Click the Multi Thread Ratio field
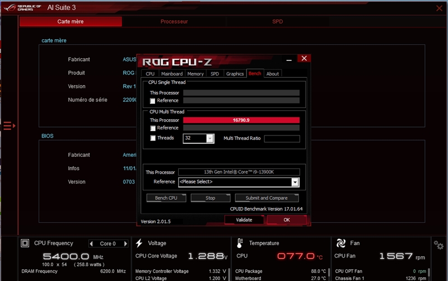Viewport: 448px width, 281px height. (282, 139)
